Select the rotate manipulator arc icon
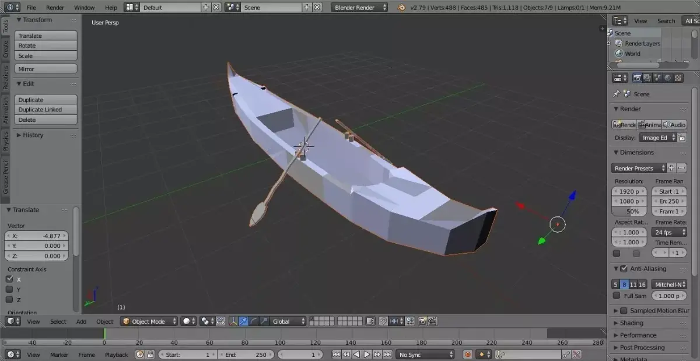This screenshot has width=700, height=361. [254, 321]
